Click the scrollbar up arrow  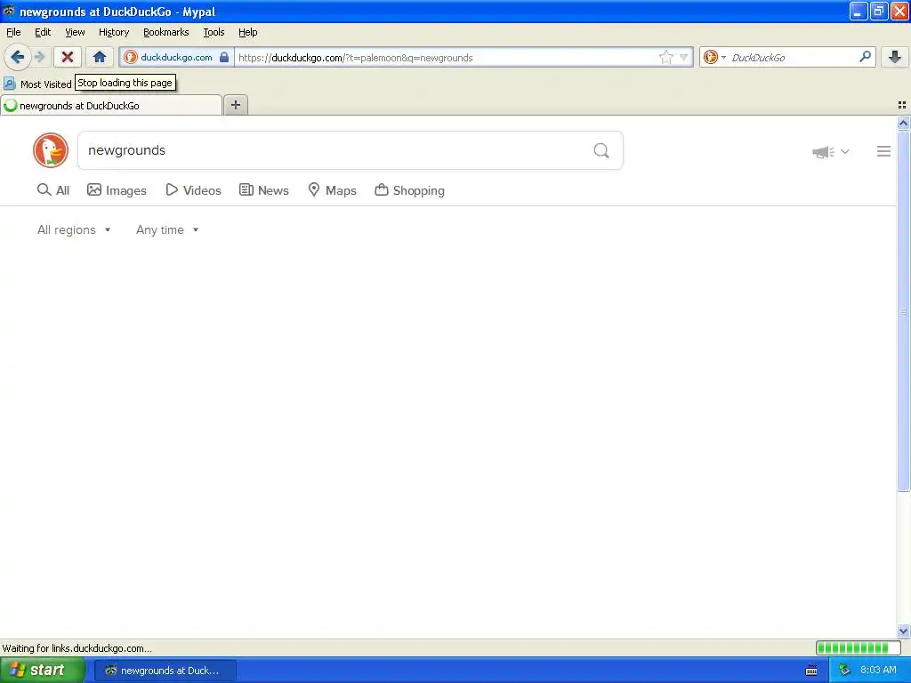coord(903,123)
